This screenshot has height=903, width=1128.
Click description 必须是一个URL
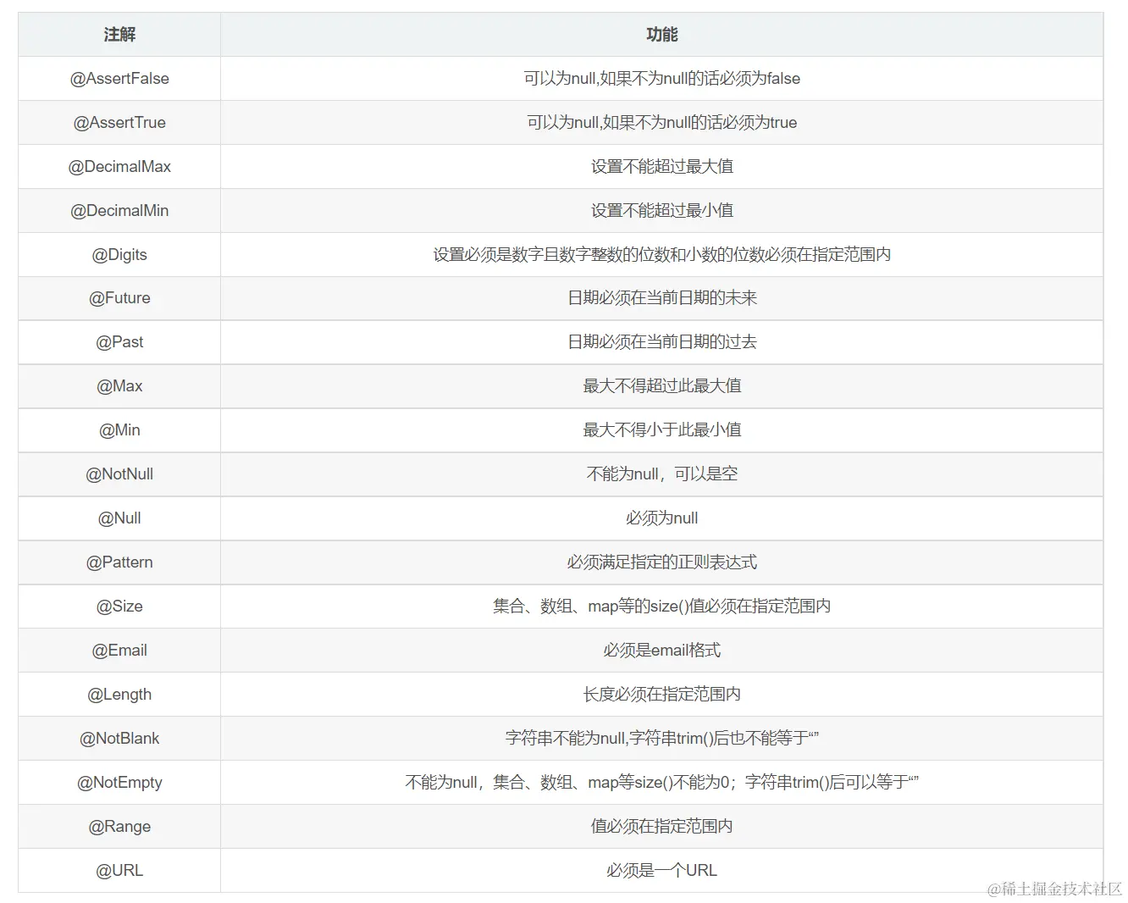[x=661, y=871]
